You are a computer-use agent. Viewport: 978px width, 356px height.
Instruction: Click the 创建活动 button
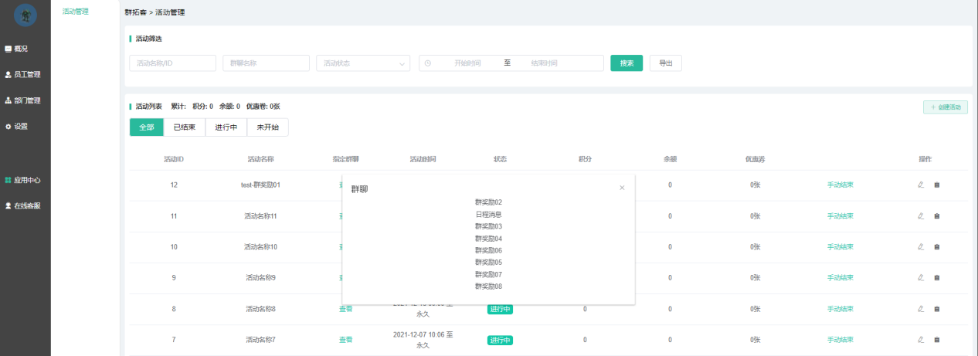[946, 107]
